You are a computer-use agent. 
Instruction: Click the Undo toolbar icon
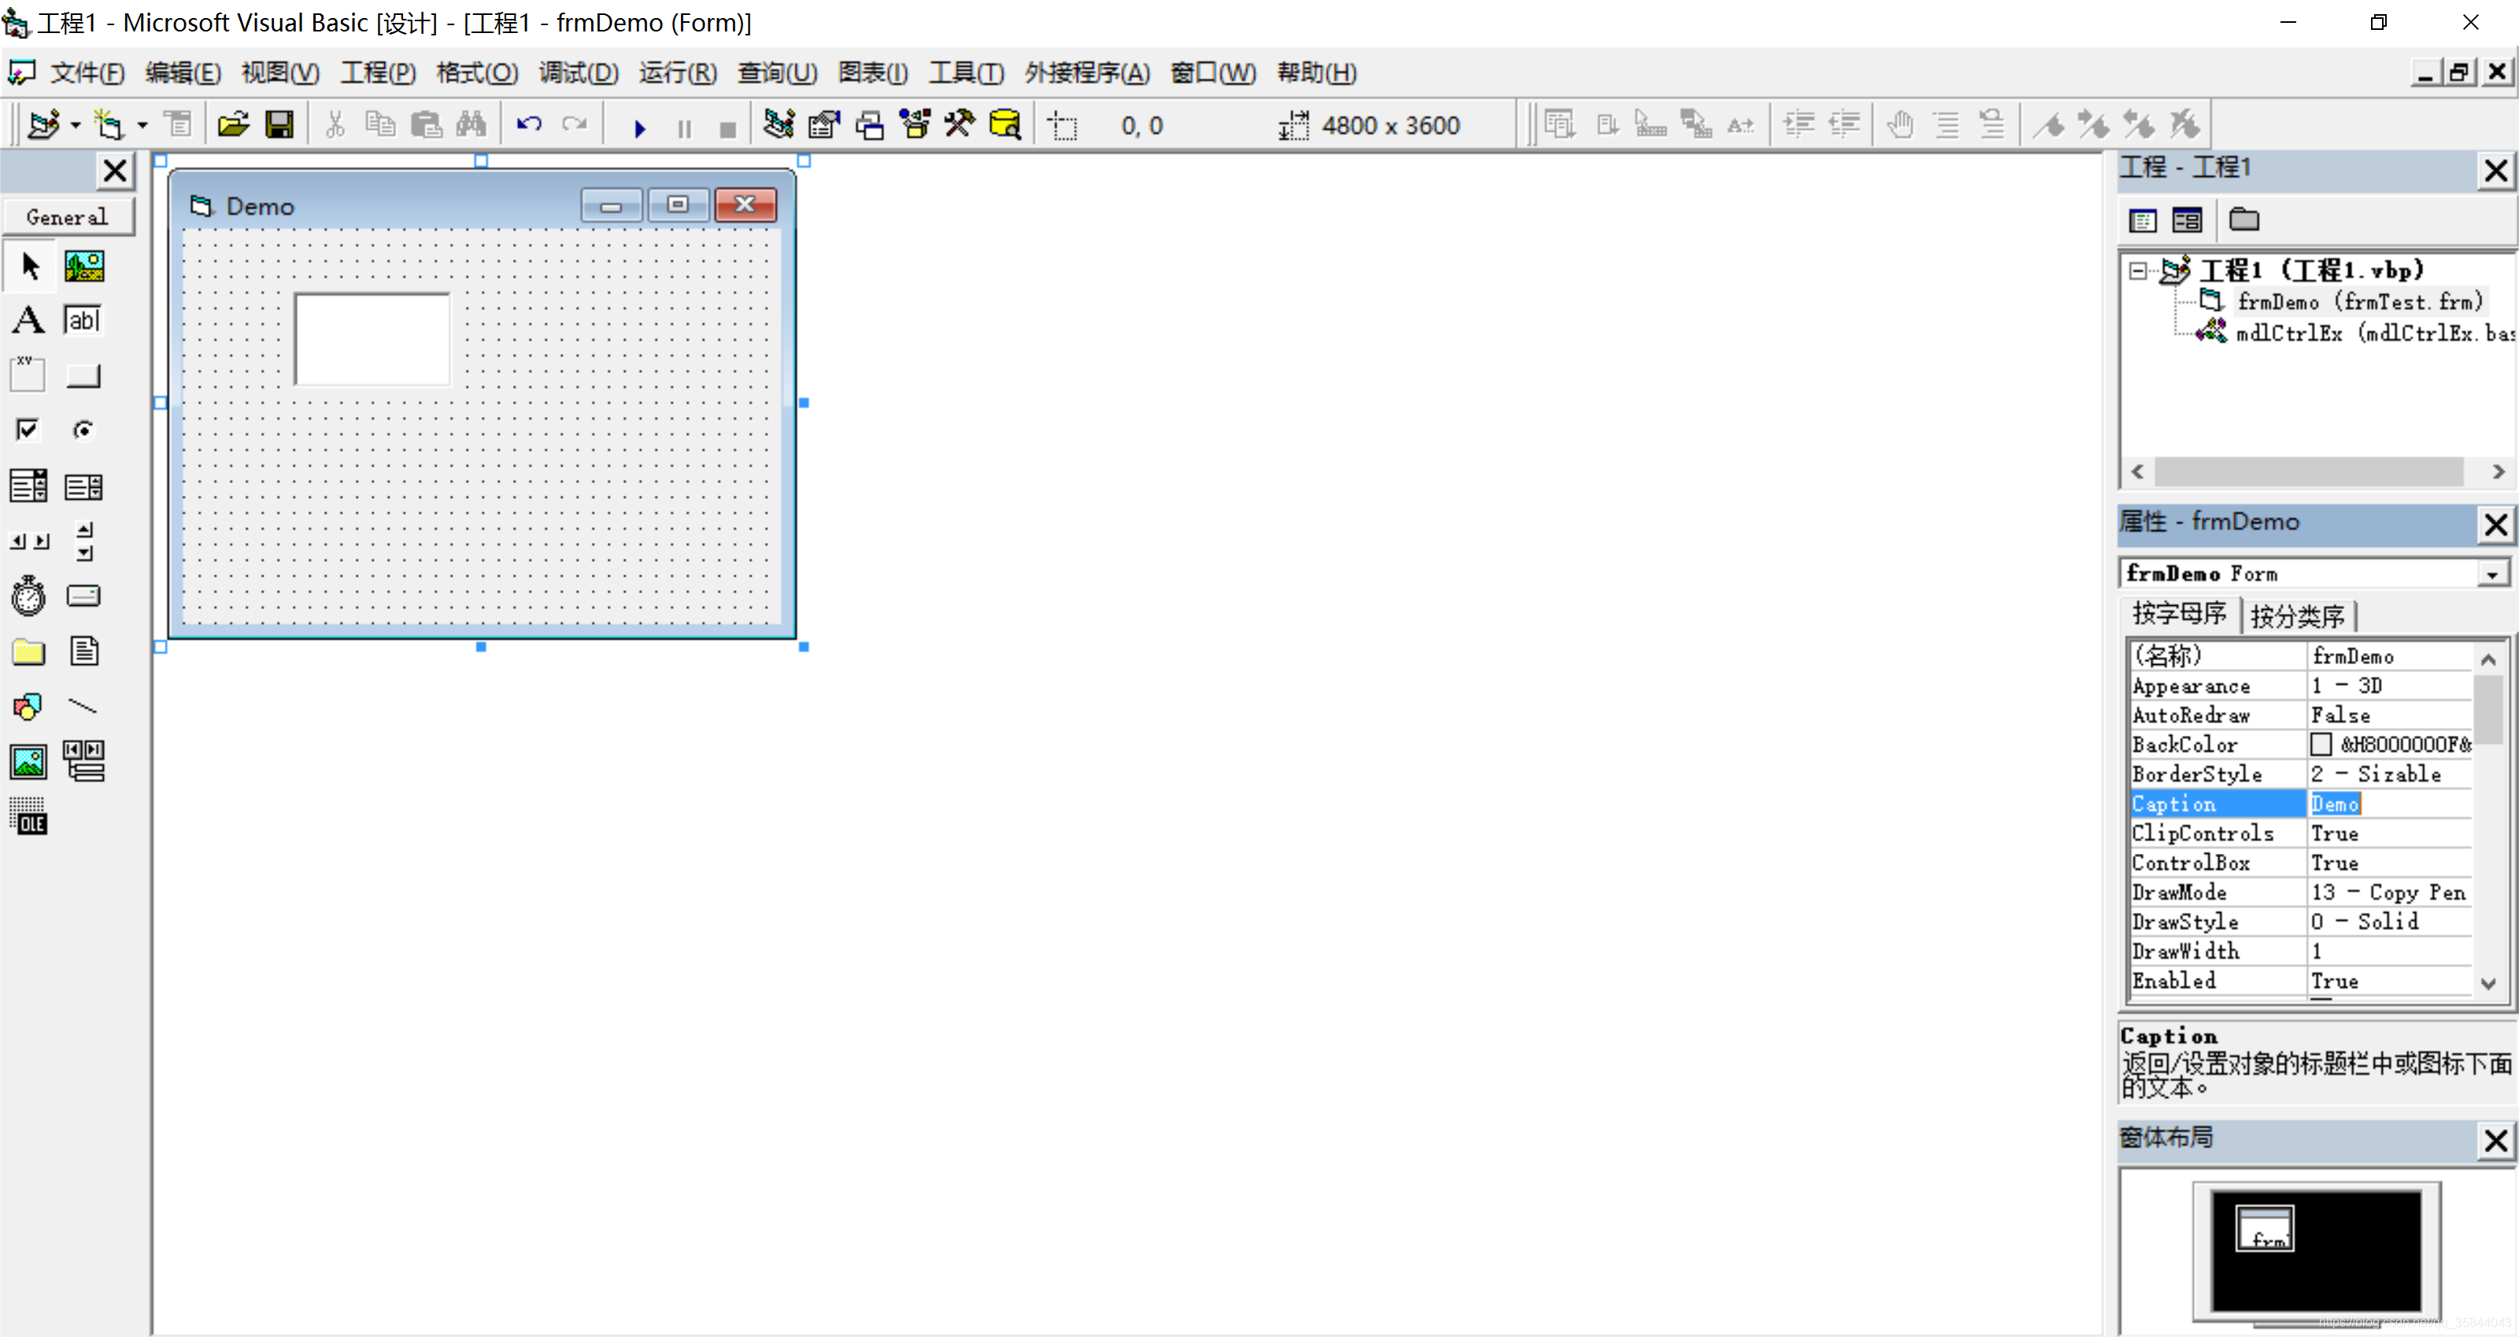tap(529, 125)
